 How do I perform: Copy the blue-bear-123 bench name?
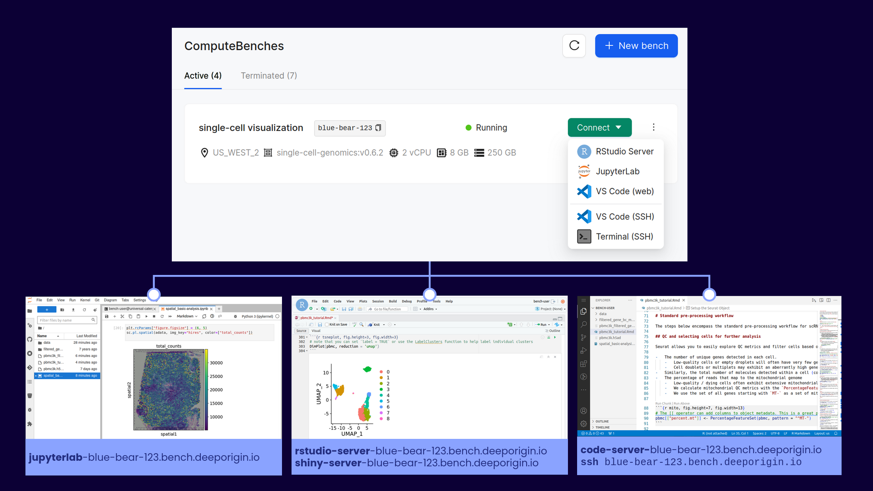378,128
